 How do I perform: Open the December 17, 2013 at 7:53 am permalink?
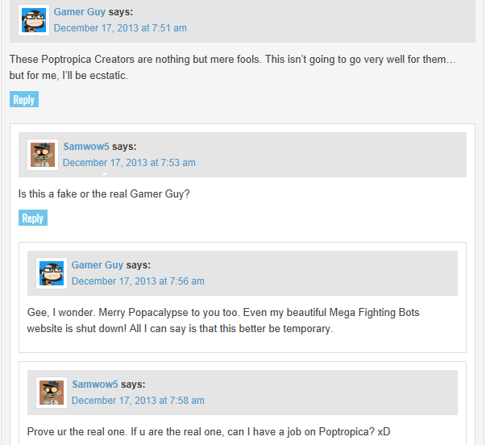pos(129,163)
